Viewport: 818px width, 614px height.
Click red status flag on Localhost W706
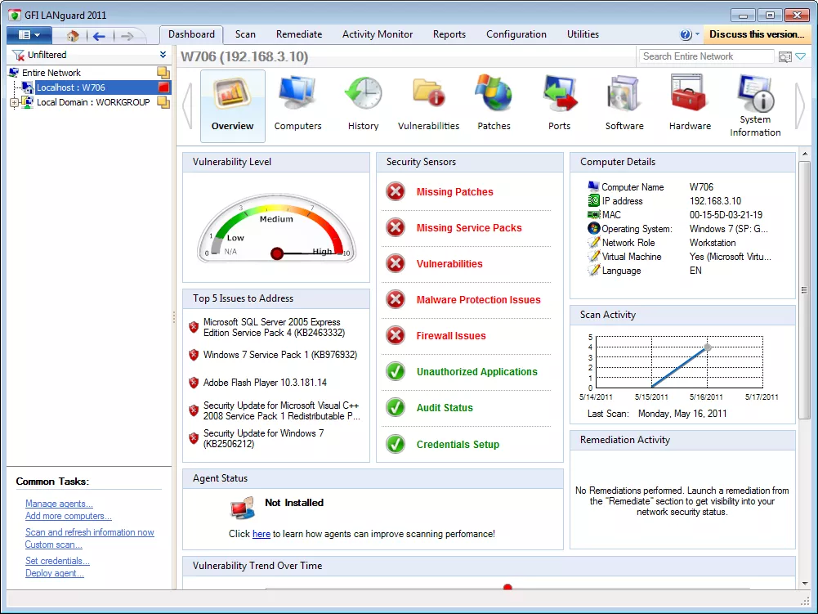pyautogui.click(x=163, y=87)
